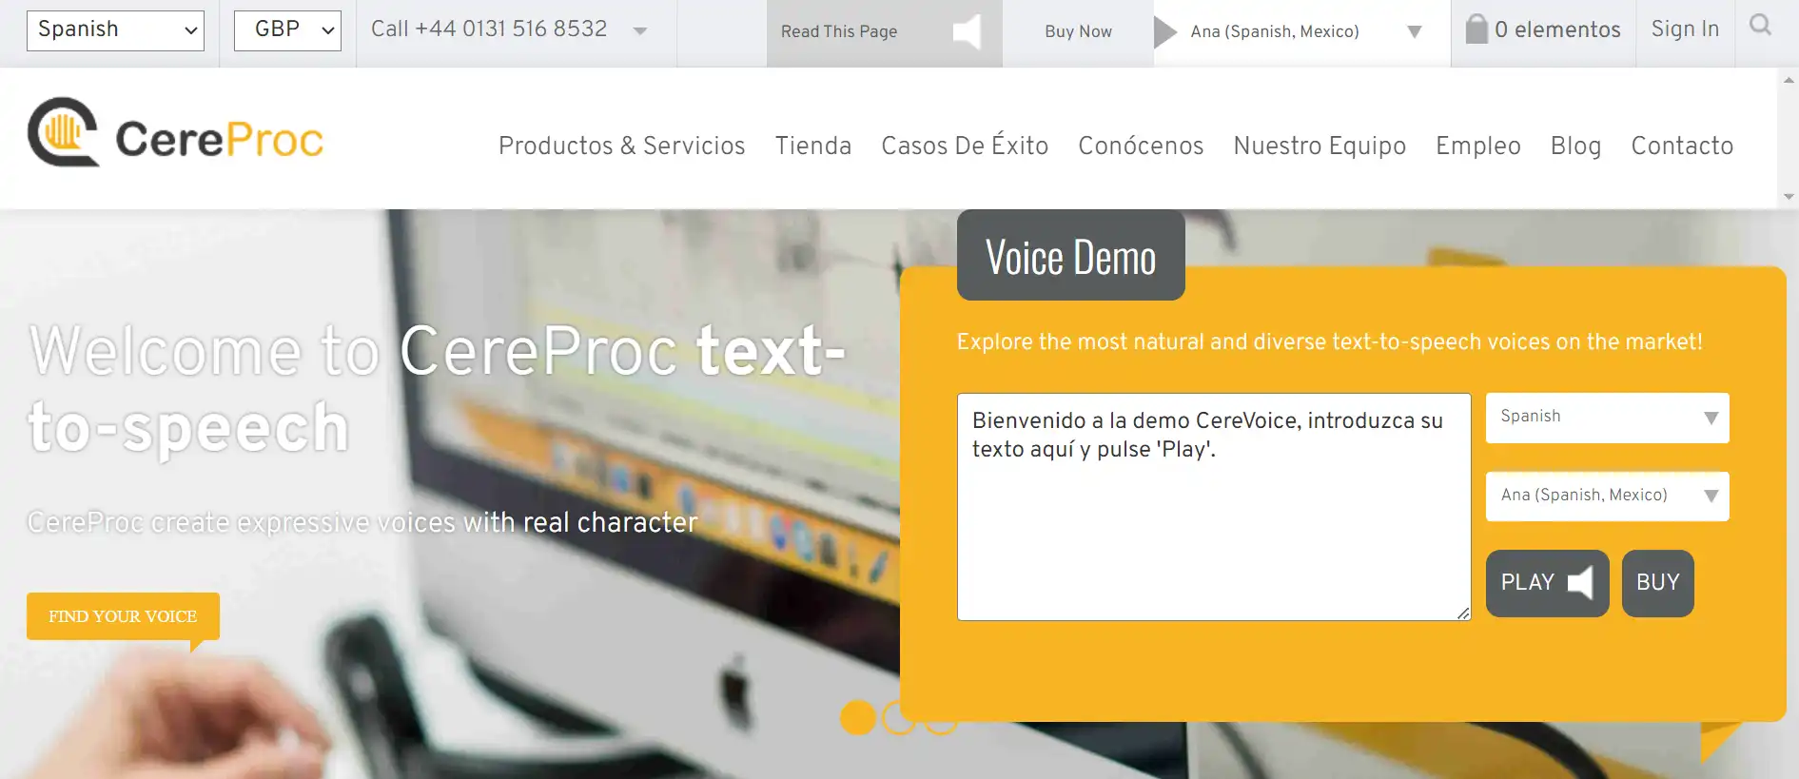Viewport: 1799px width, 779px height.
Task: Open Casos De Éxito page
Action: (965, 146)
